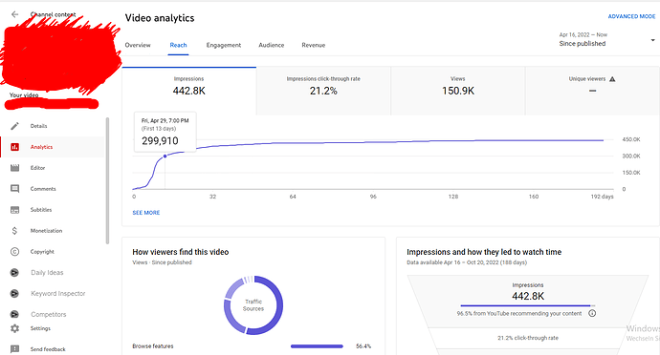Open the Editor clapperboard icon
Viewport: 660px width, 355px height.
[14, 168]
